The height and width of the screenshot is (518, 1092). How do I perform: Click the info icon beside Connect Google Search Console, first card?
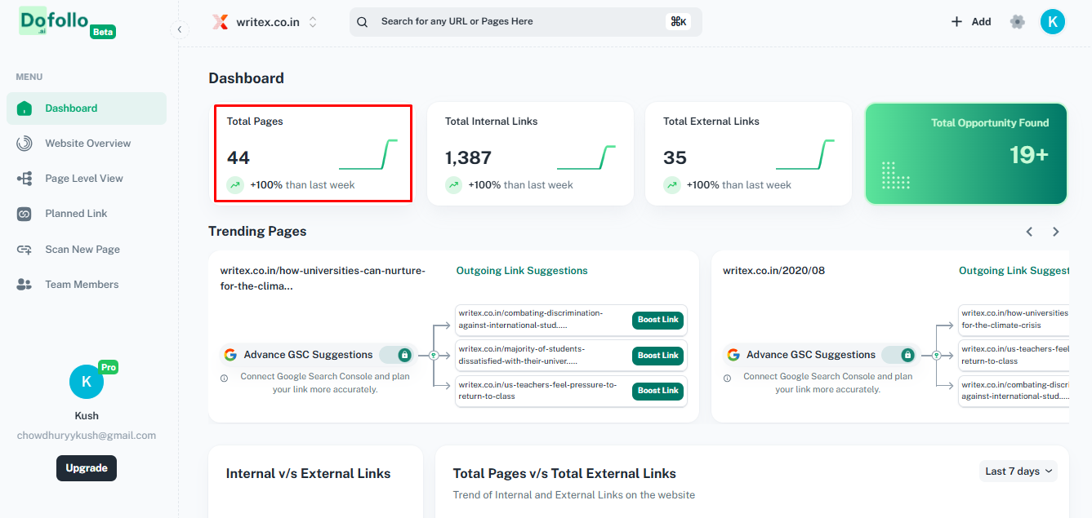(x=225, y=379)
